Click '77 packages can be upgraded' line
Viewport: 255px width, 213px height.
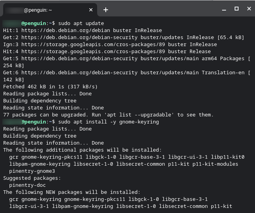108,115
